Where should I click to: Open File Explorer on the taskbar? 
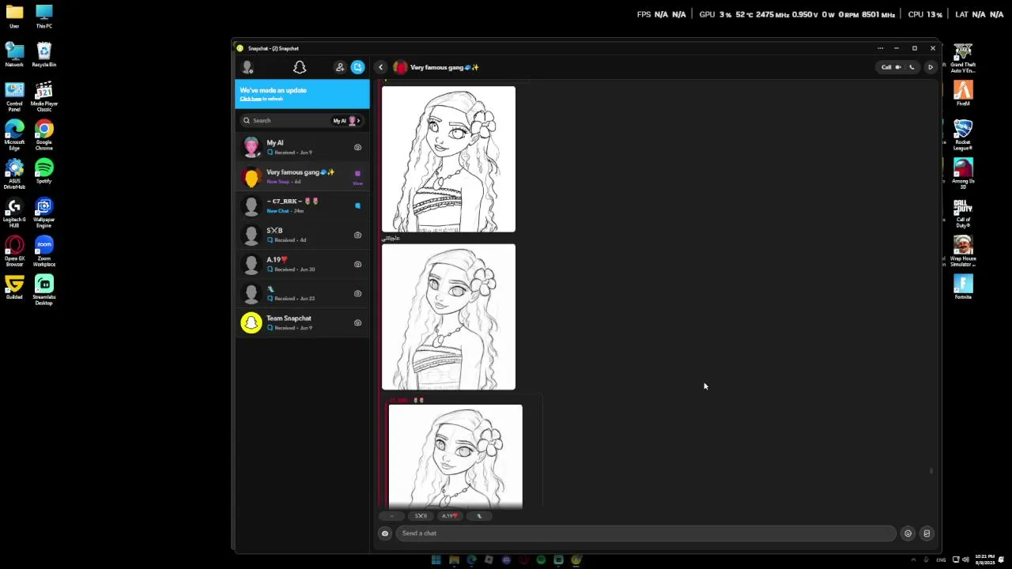point(454,560)
